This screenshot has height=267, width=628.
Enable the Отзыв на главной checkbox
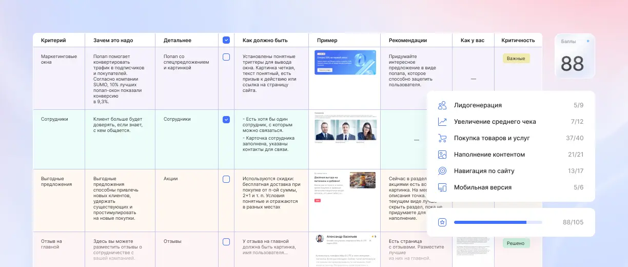pos(226,242)
